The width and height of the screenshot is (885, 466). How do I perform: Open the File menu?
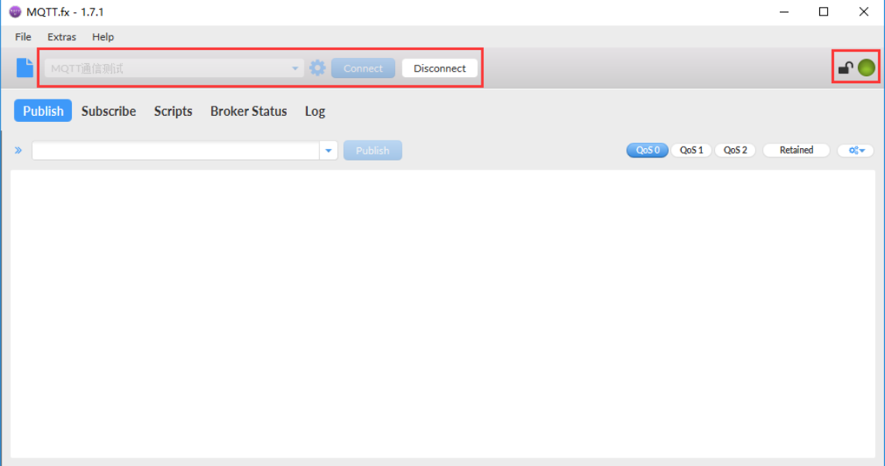tap(23, 36)
